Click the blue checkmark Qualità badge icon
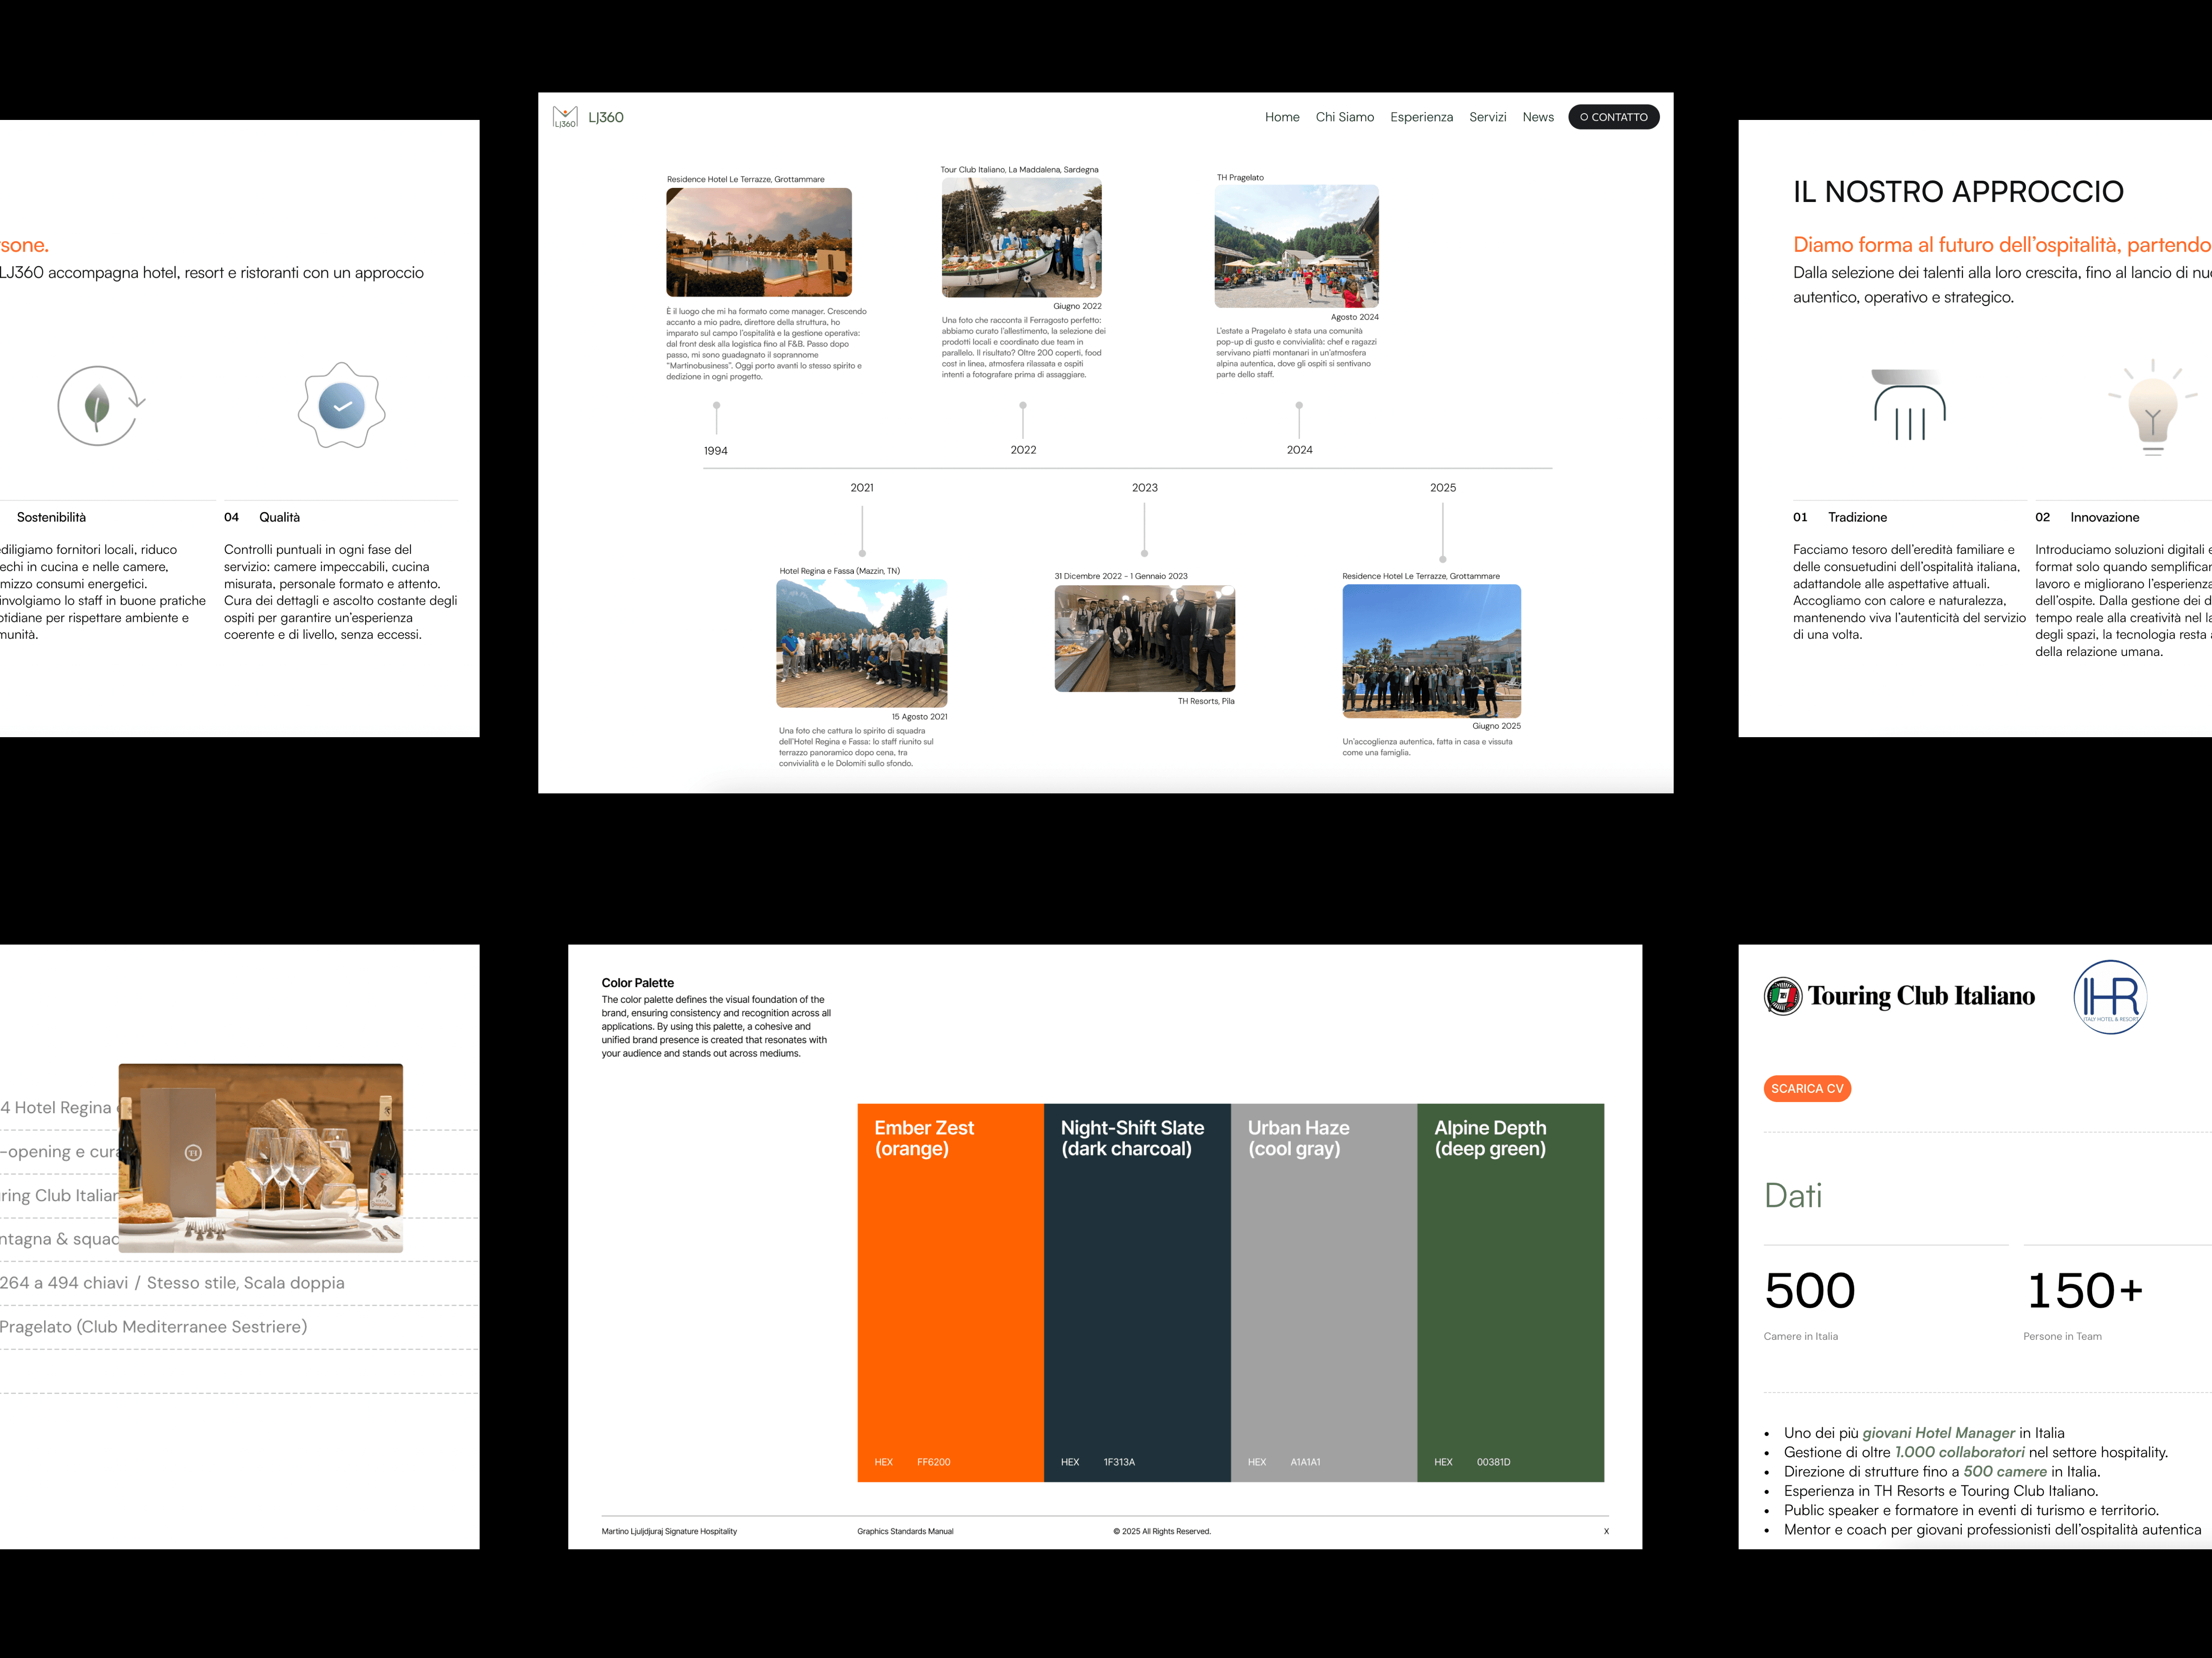This screenshot has width=2212, height=1658. [x=341, y=406]
